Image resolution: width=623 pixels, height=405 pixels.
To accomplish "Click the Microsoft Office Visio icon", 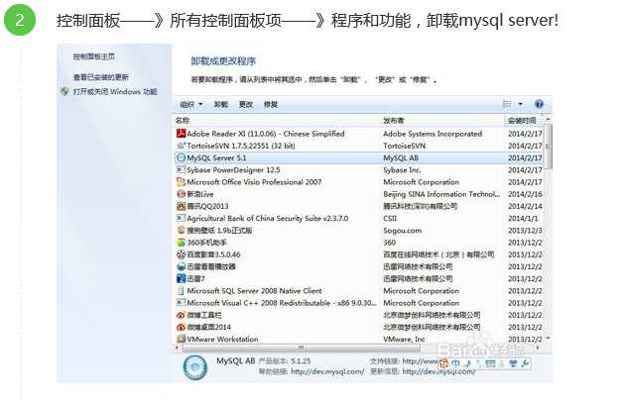I will point(182,182).
